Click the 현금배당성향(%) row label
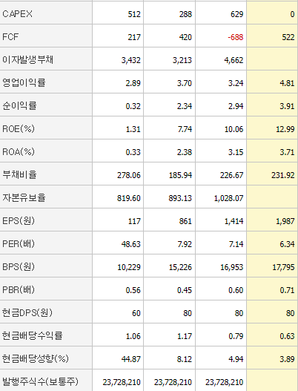This screenshot has width=298, height=391. pos(36,358)
